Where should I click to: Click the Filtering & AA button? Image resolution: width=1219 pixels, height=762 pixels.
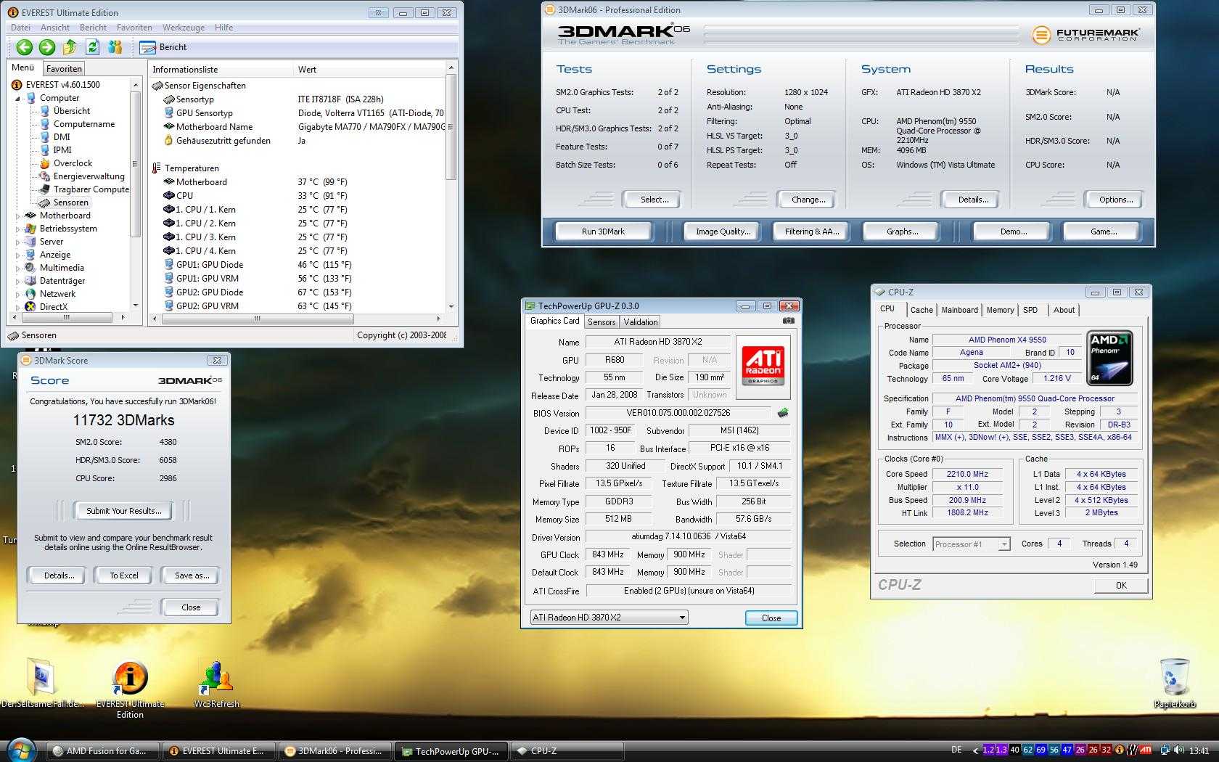point(811,232)
